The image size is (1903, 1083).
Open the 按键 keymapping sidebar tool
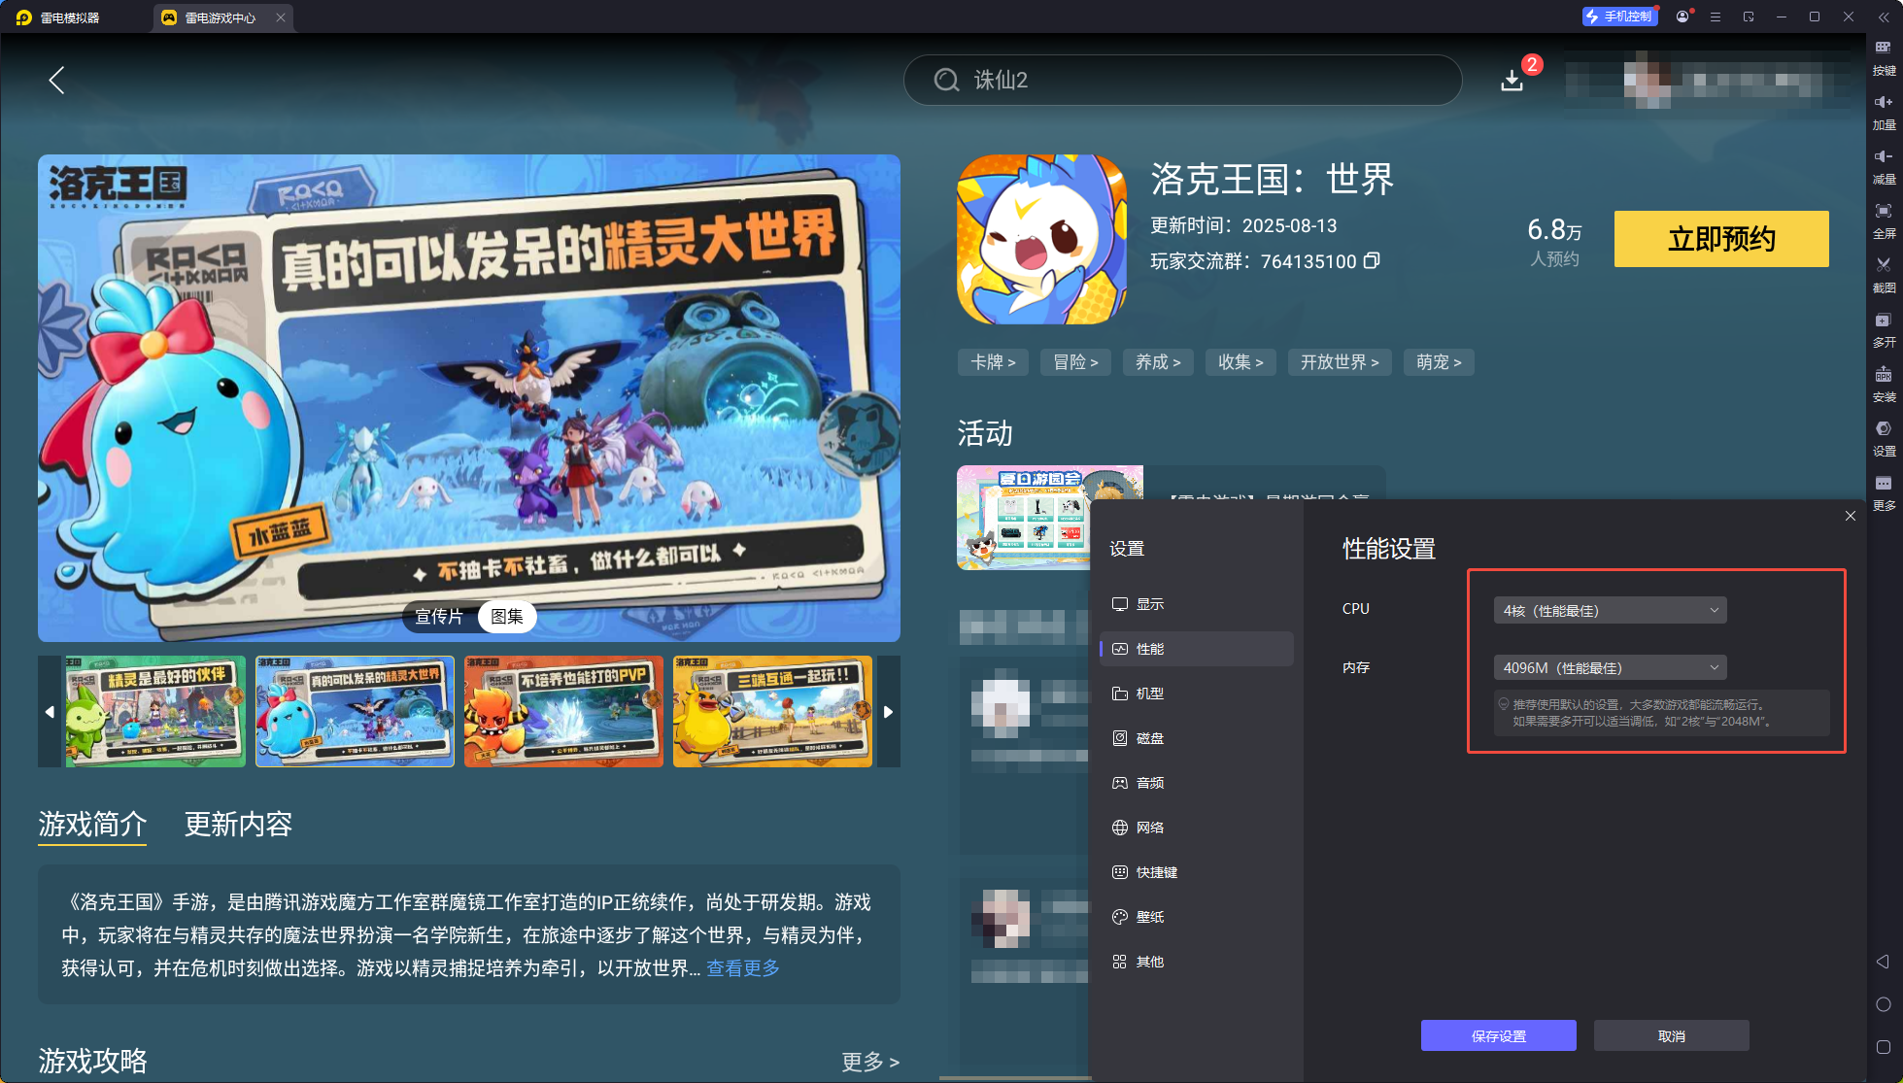pyautogui.click(x=1884, y=57)
